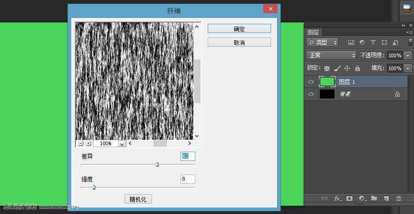
Task: Expand the 类型 filter type dropdown
Action: point(323,42)
